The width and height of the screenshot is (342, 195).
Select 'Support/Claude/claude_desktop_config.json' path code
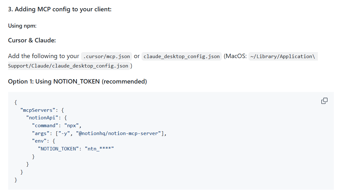coord(69,66)
